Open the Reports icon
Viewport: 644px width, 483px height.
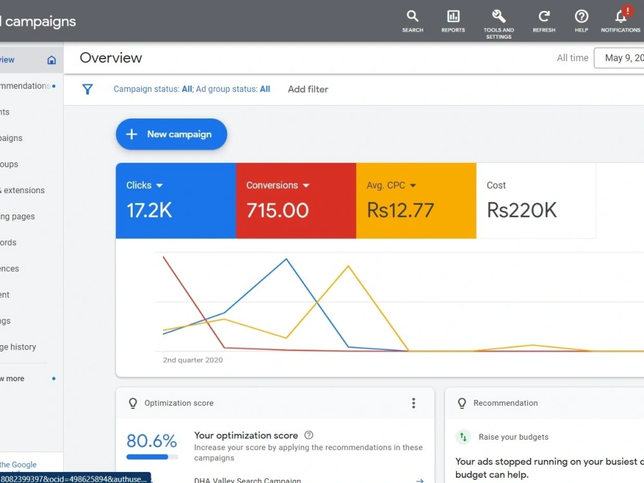(453, 21)
